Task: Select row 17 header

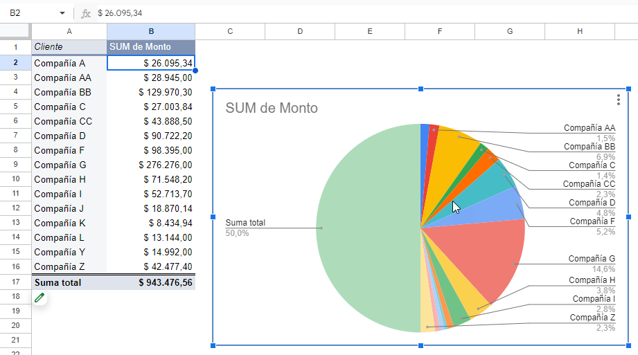Action: pyautogui.click(x=15, y=282)
